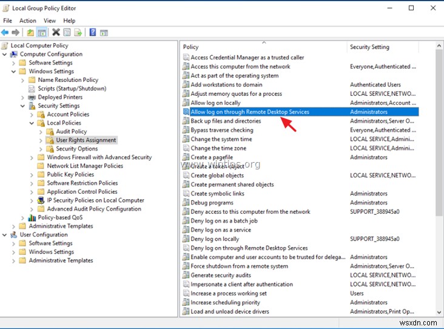444x329 pixels.
Task: Click the Security Settings tree icon
Action: coord(32,106)
